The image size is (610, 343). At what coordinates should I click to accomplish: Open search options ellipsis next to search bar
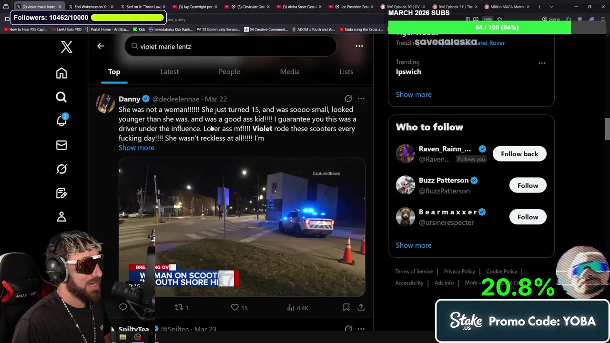pyautogui.click(x=359, y=46)
